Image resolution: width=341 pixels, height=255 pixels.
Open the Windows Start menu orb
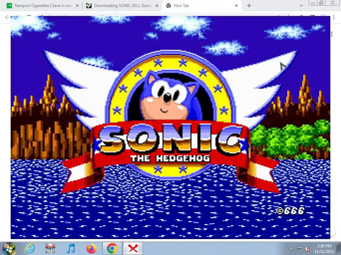pyautogui.click(x=9, y=248)
